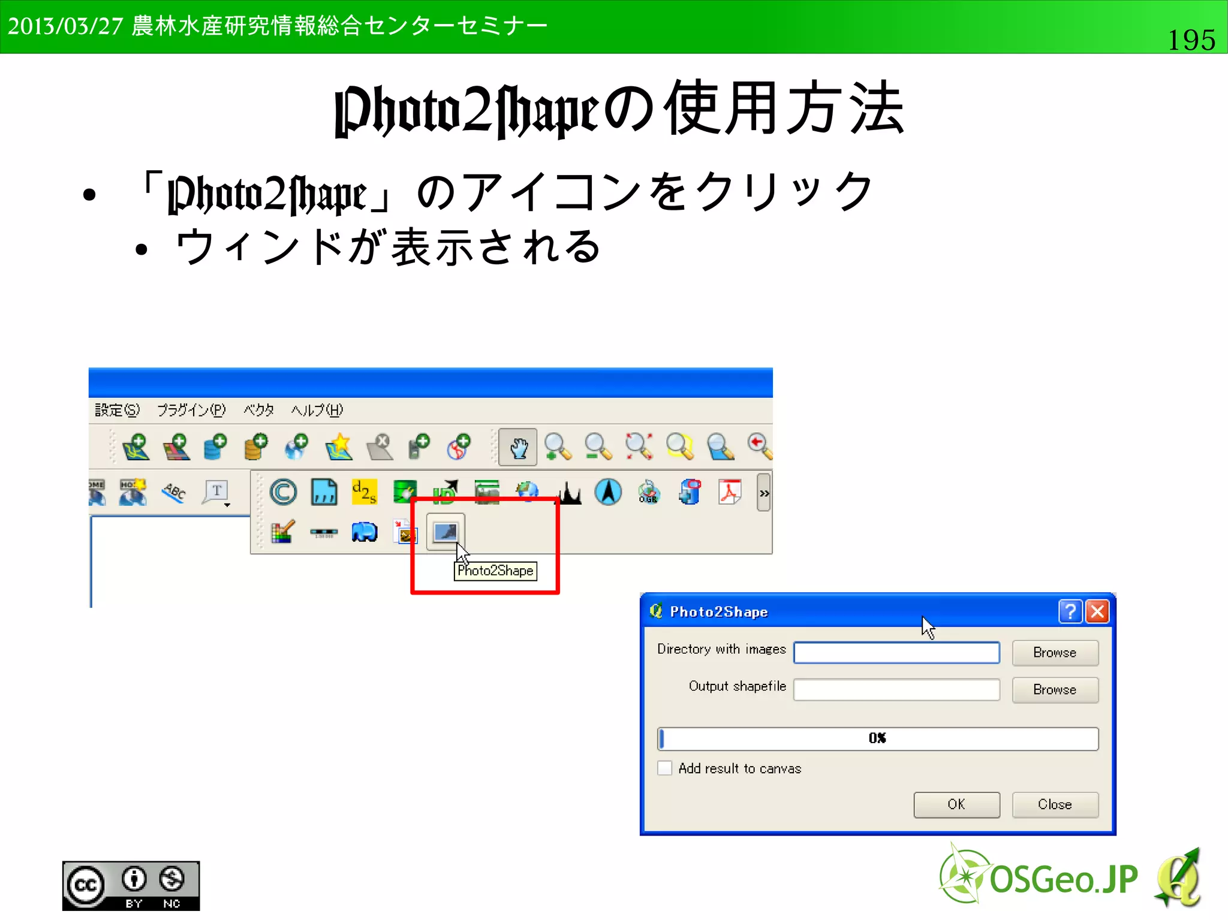Click the Add WFS Layer icon
Image resolution: width=1228 pixels, height=920 pixels.
coord(459,447)
